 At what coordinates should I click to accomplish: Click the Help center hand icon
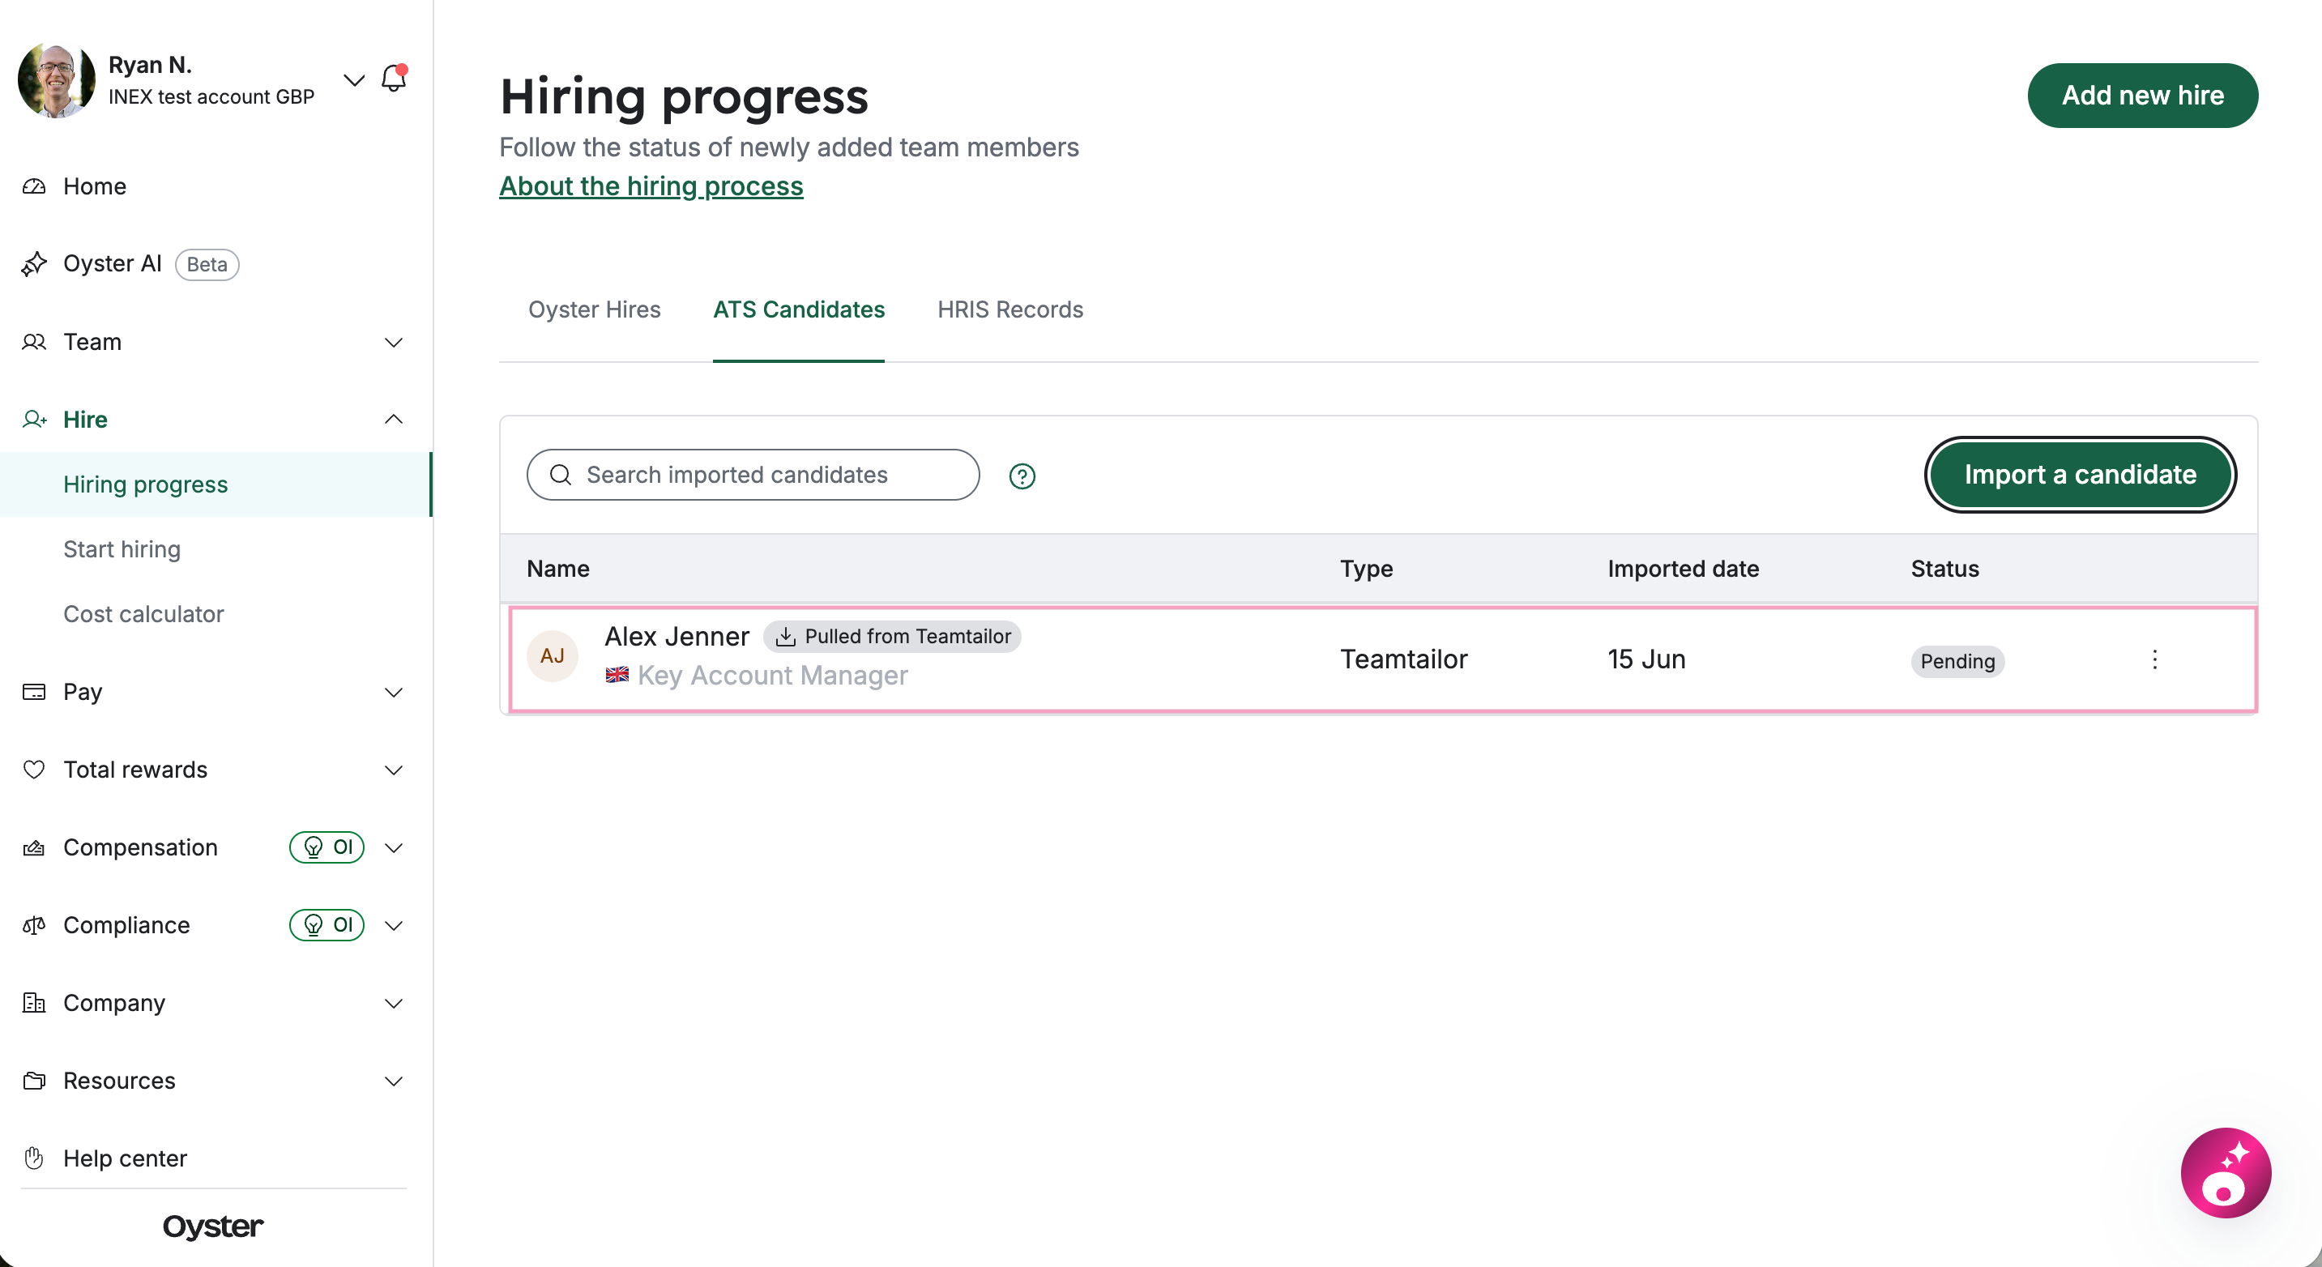click(34, 1158)
